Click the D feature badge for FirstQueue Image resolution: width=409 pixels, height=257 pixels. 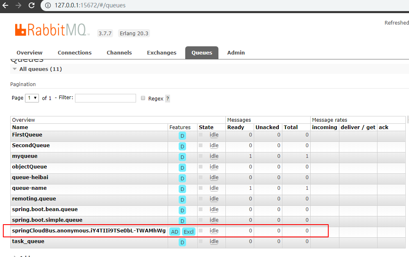click(182, 136)
